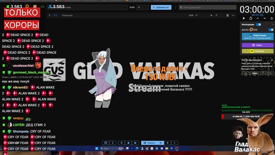The height and width of the screenshot is (155, 275).
Task: Toggle the Правила button in the bottom toolbar
Action: tap(149, 143)
